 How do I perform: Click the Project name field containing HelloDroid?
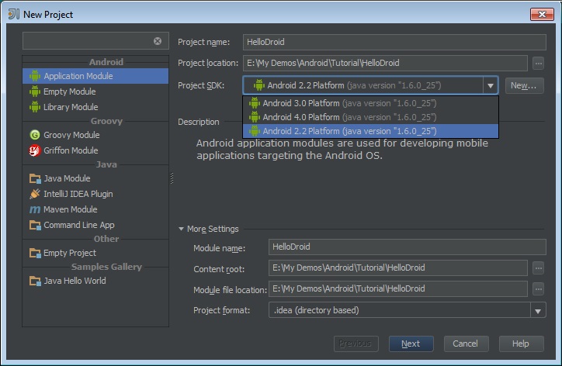pyautogui.click(x=394, y=42)
